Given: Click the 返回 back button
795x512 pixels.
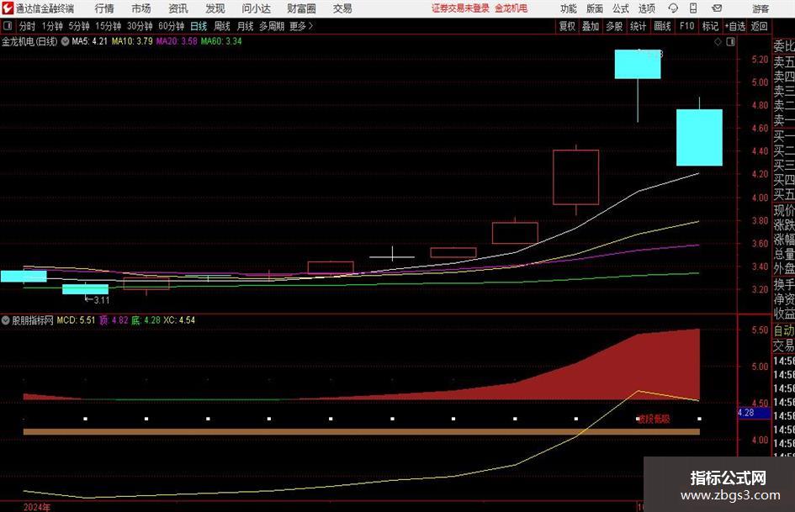Looking at the screenshot, I should tap(759, 26).
